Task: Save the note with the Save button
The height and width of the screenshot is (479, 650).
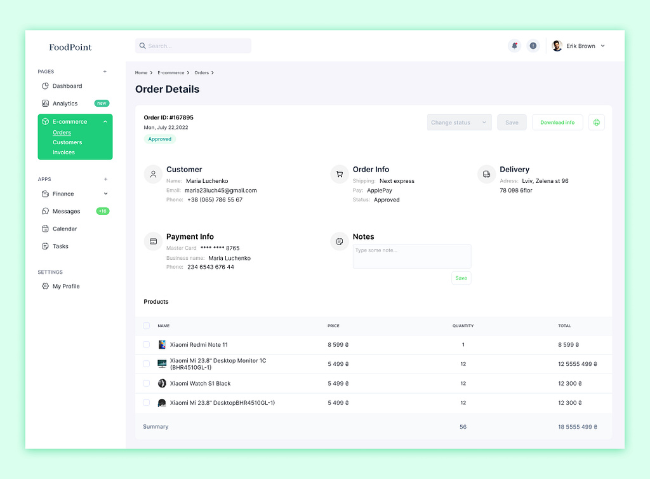Action: 461,278
